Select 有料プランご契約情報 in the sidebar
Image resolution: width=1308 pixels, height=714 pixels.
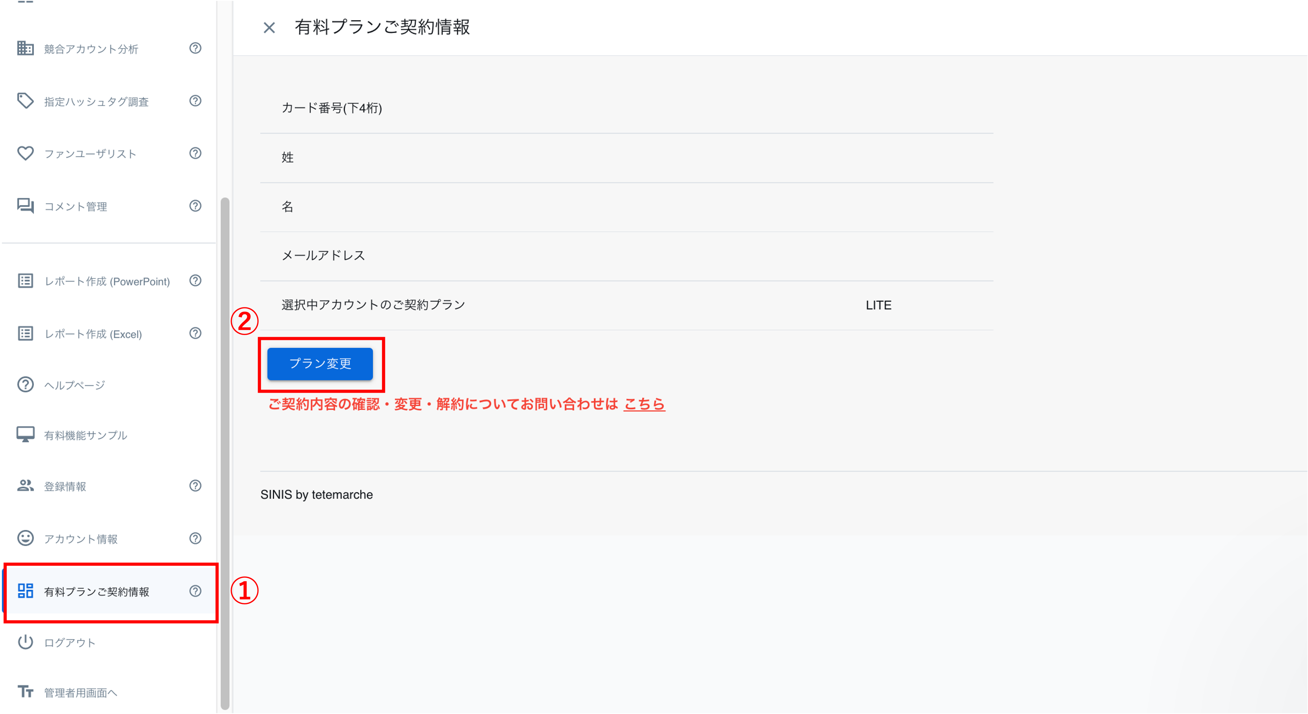(97, 592)
